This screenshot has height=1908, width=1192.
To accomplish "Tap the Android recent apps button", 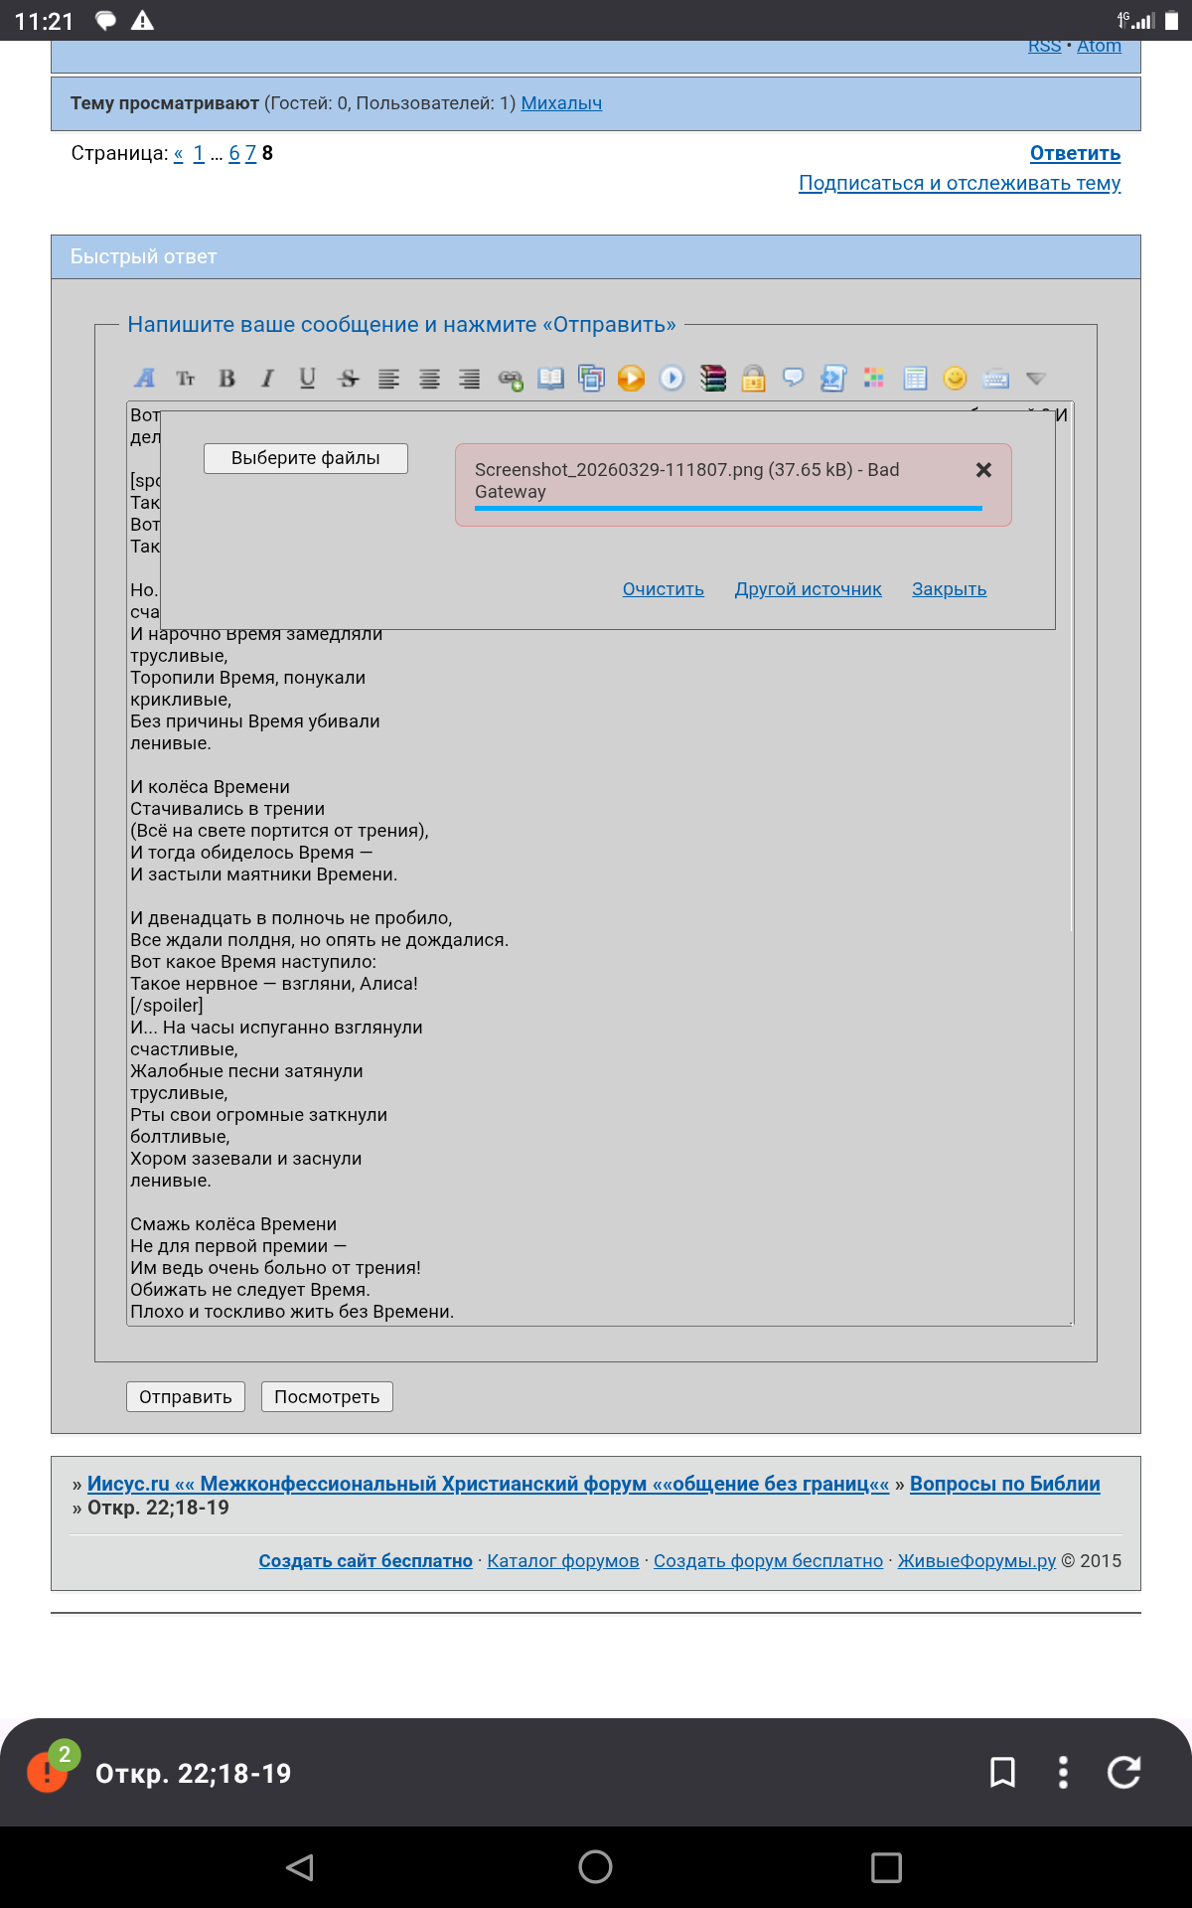I will [x=886, y=1867].
